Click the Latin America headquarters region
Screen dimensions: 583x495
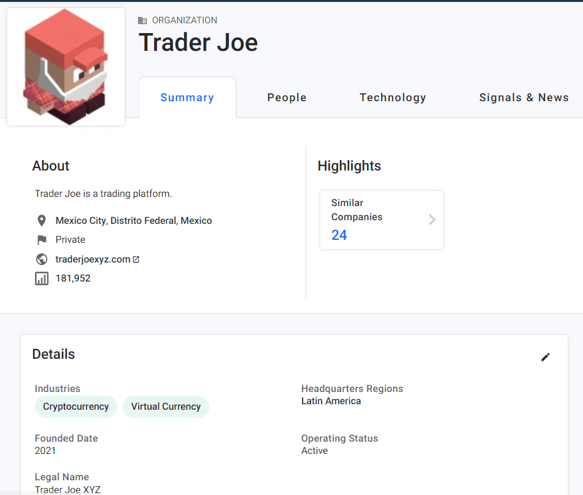pos(331,401)
